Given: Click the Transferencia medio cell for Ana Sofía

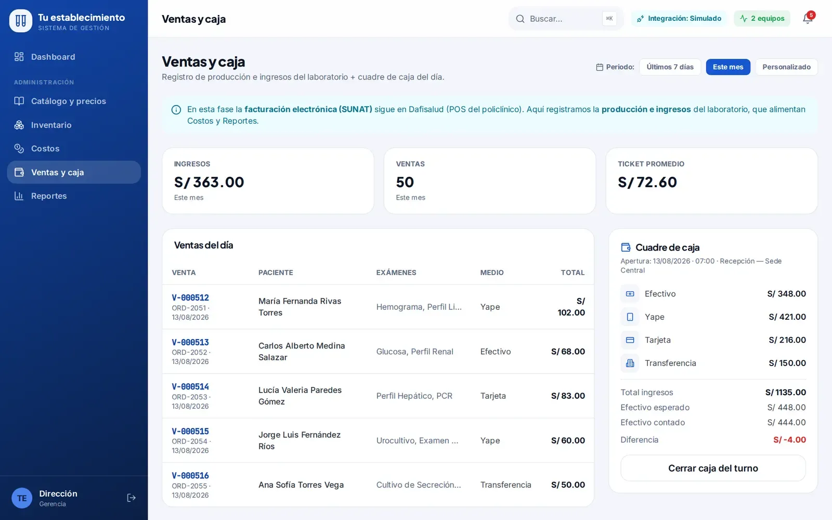Looking at the screenshot, I should coord(506,485).
